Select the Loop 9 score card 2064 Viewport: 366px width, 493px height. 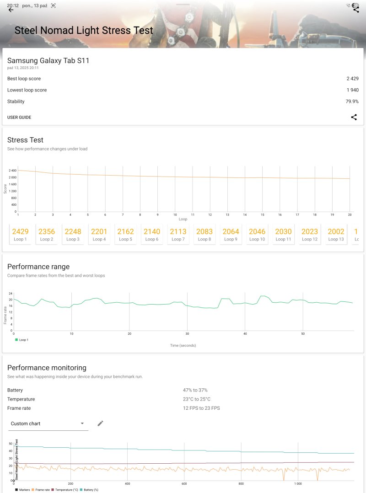click(x=231, y=235)
